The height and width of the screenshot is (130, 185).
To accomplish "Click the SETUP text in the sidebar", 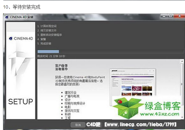I will click(21, 102).
